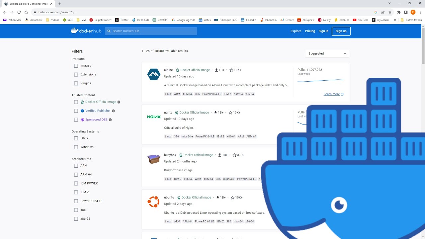The height and width of the screenshot is (239, 425).
Task: Click the browser back arrow
Action: coord(5,12)
